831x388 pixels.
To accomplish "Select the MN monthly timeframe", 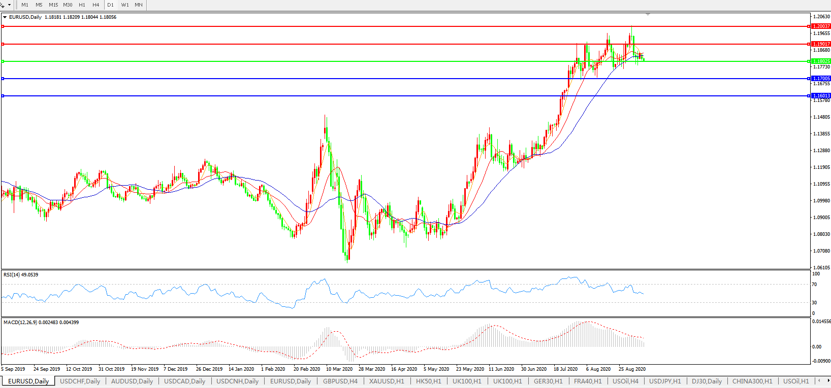I will (x=139, y=5).
